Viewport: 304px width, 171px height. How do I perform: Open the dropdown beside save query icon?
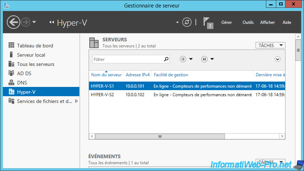tap(212, 59)
